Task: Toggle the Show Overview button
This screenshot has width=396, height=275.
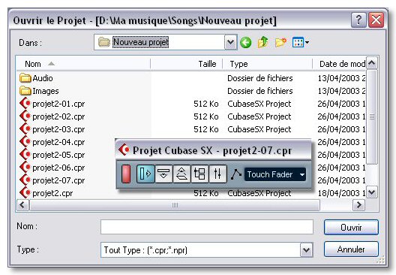Action: tap(181, 174)
